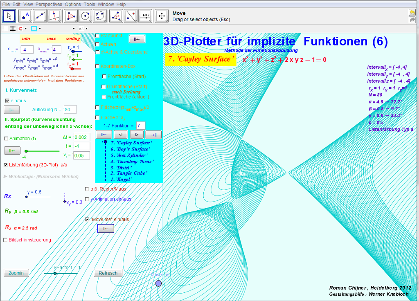Image resolution: width=419 pixels, height=301 pixels.
Task: Activate the Move Graphics View tool
Action: point(161,16)
